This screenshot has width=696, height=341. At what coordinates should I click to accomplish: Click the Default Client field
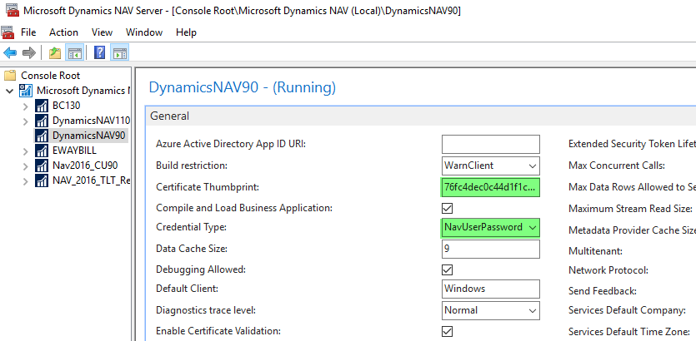pos(491,289)
